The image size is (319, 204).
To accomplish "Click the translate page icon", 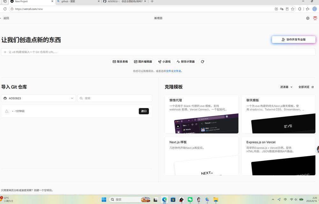I will point(282,9).
